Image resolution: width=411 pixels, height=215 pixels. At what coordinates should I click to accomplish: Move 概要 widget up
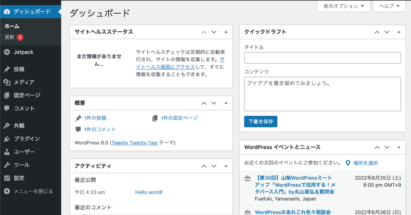204,103
